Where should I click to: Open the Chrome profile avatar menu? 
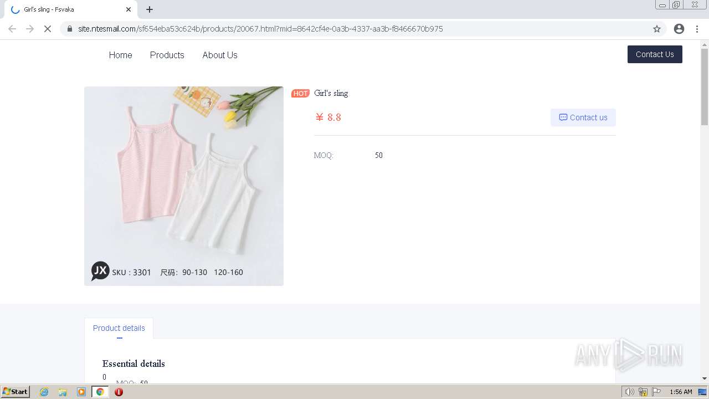click(x=679, y=29)
